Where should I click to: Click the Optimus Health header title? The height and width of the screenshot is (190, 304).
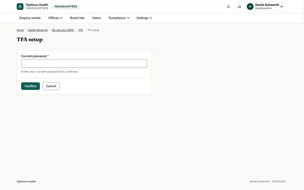point(37,5)
